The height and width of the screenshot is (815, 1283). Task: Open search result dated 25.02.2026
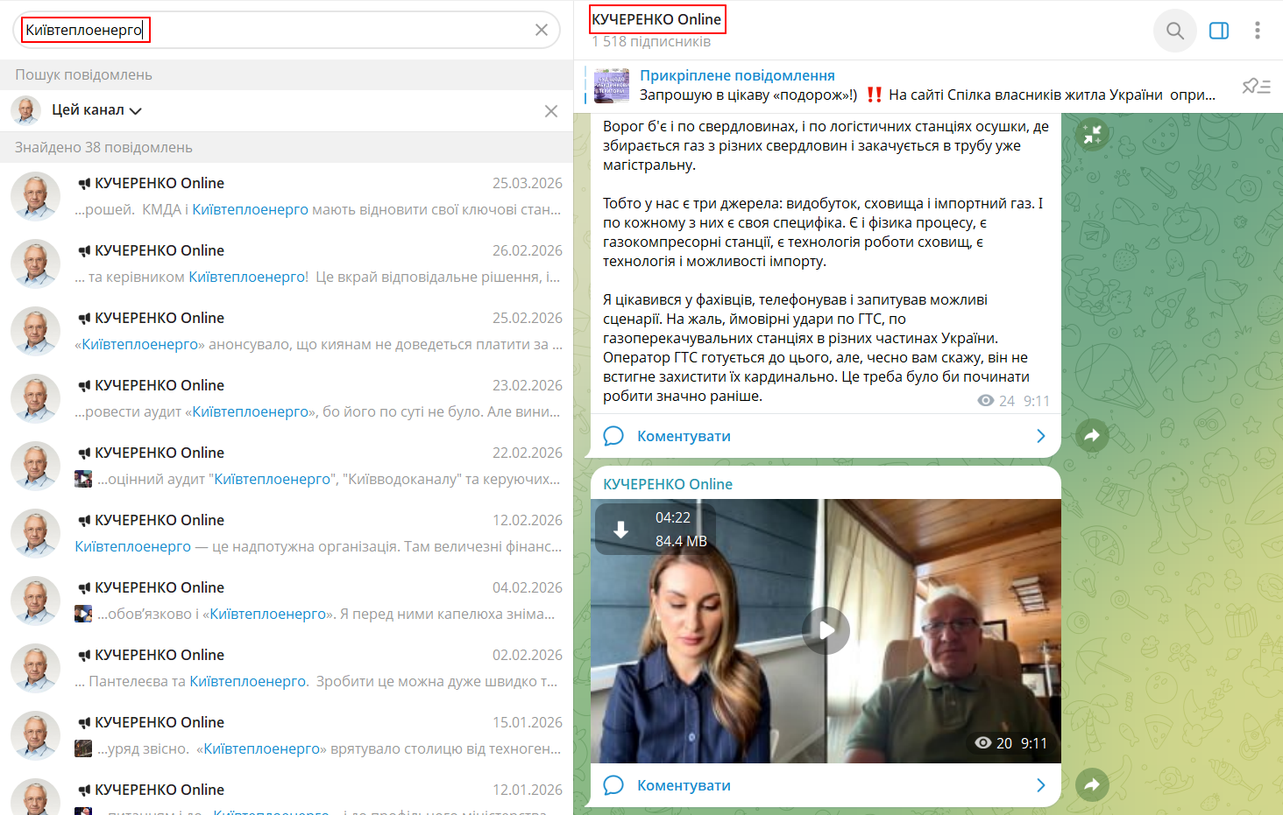(287, 331)
